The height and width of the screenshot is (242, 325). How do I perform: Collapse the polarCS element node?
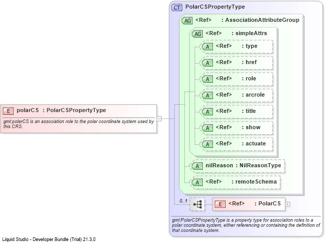[x=159, y=119]
